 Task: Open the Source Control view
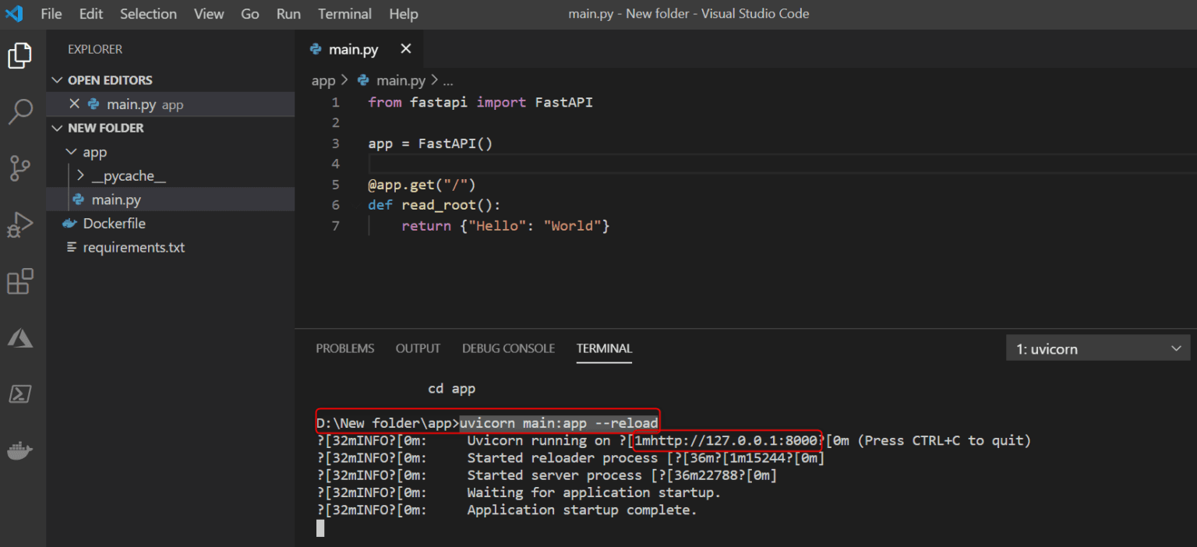click(19, 168)
